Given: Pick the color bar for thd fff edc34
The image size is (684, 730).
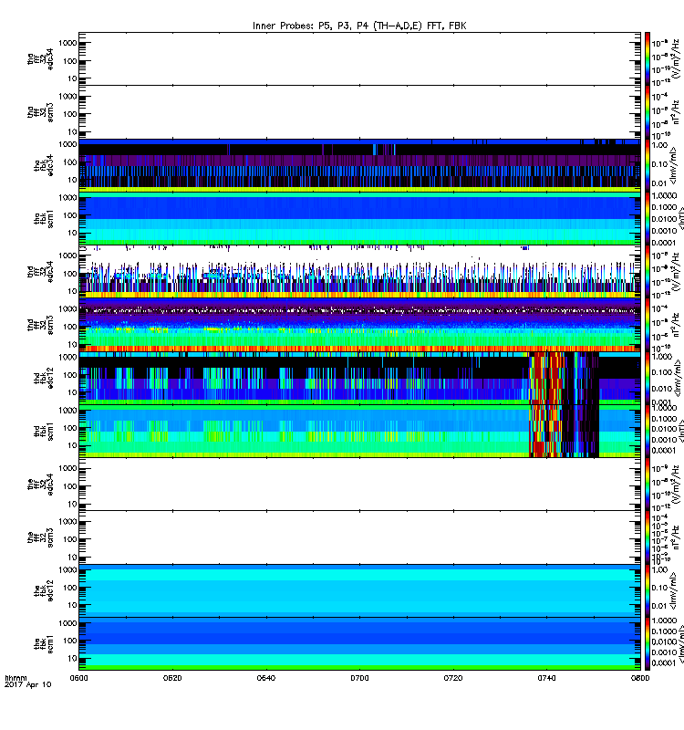Looking at the screenshot, I should tap(648, 271).
